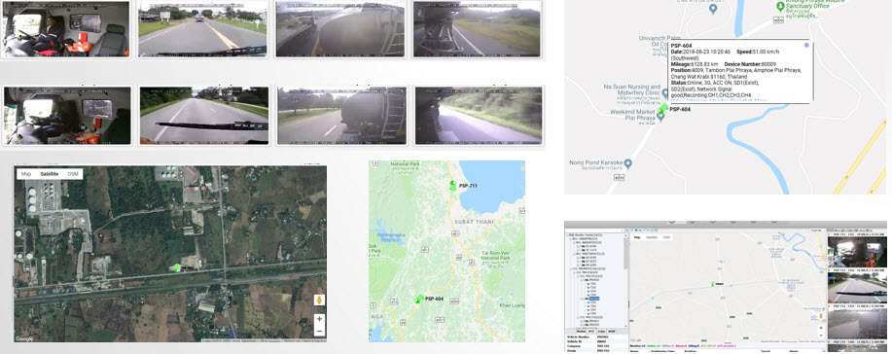Click the pegman in the monitoring window map
892x354 pixels.
tap(821, 316)
